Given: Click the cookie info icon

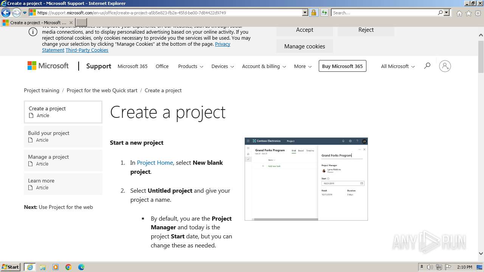Looking at the screenshot, I should pyautogui.click(x=33, y=32).
